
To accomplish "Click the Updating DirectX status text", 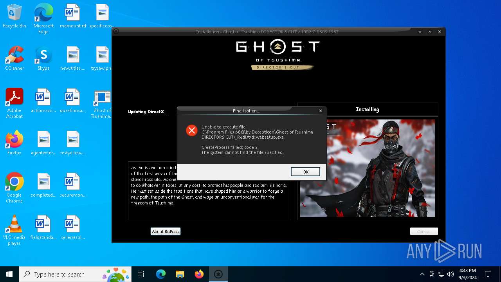I will point(148,112).
